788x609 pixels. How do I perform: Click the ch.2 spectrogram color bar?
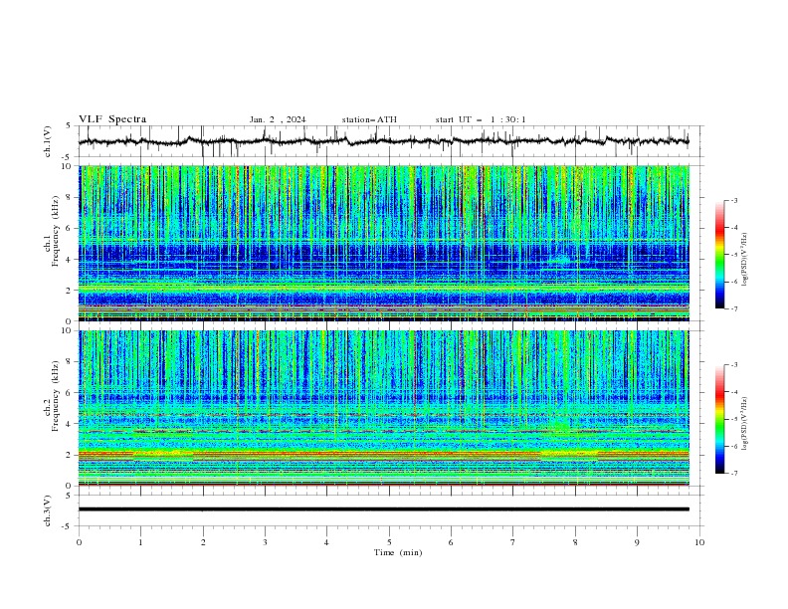(x=719, y=419)
